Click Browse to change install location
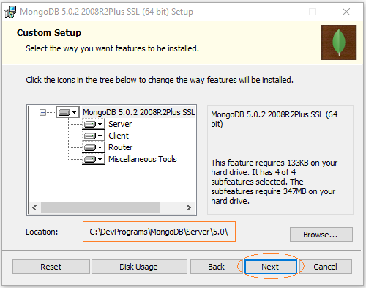Viewport: 366px width, 288px height. click(x=321, y=235)
